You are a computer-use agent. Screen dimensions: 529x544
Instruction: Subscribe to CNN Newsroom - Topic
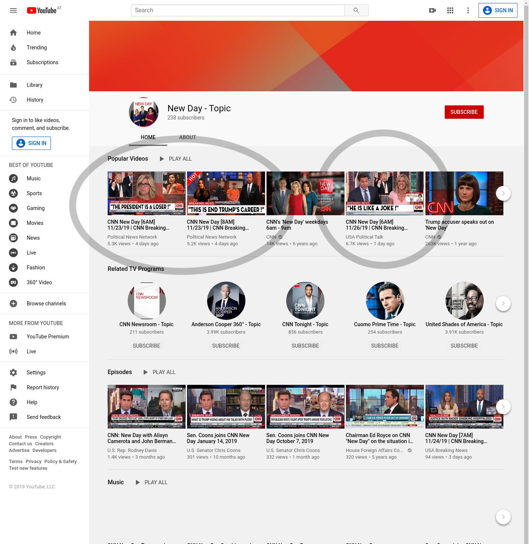coord(147,346)
